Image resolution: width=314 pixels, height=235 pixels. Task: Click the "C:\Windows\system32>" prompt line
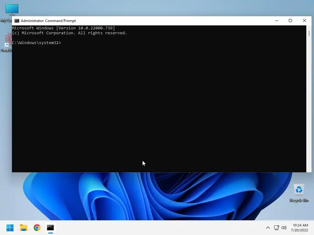(36, 43)
